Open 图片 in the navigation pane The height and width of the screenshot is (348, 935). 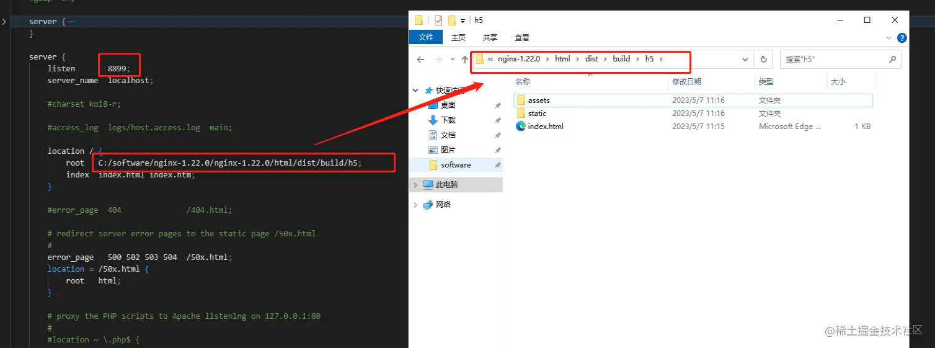coord(448,150)
